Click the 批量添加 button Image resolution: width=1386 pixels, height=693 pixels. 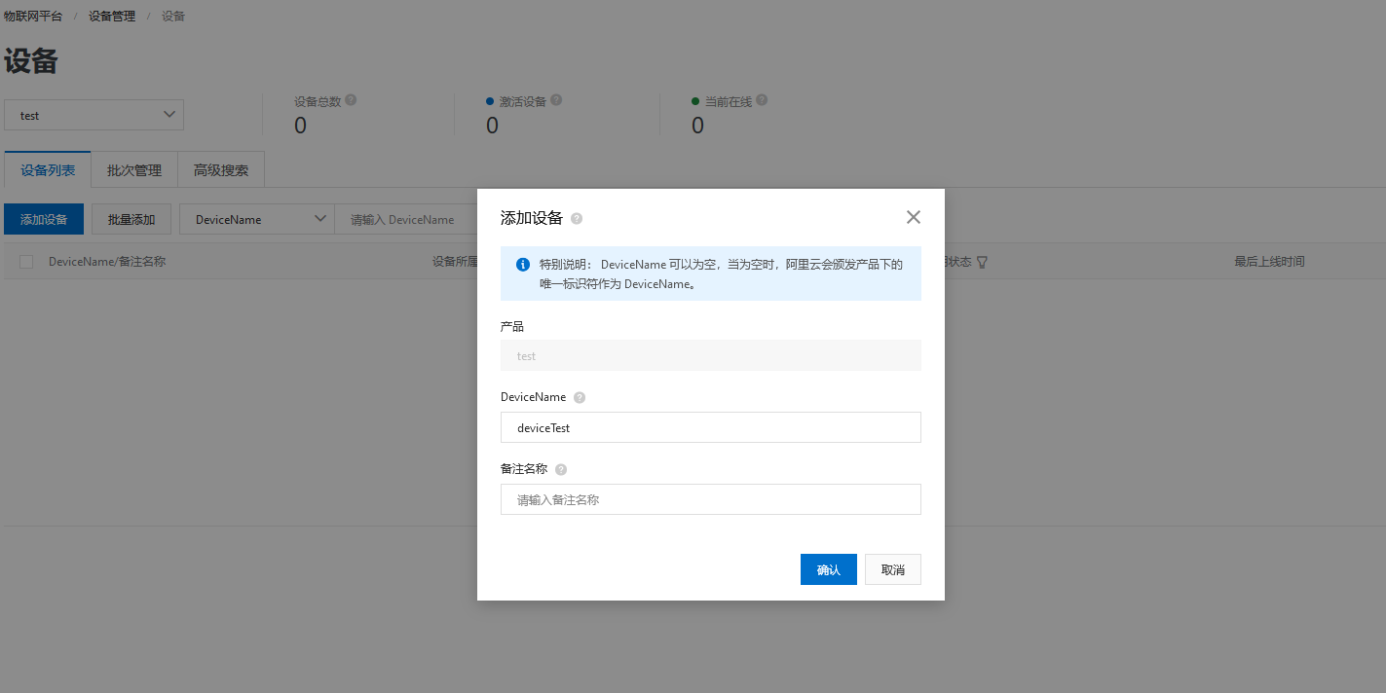point(131,219)
